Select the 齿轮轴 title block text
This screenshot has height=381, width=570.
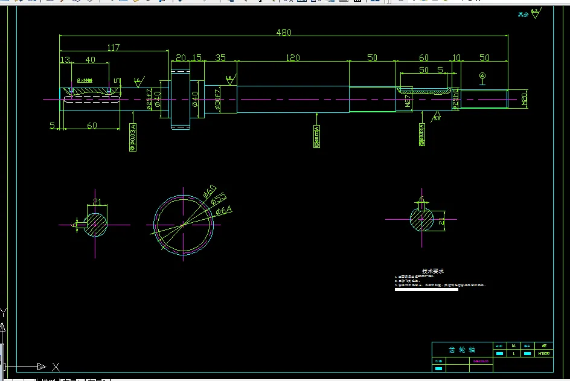pos(462,350)
